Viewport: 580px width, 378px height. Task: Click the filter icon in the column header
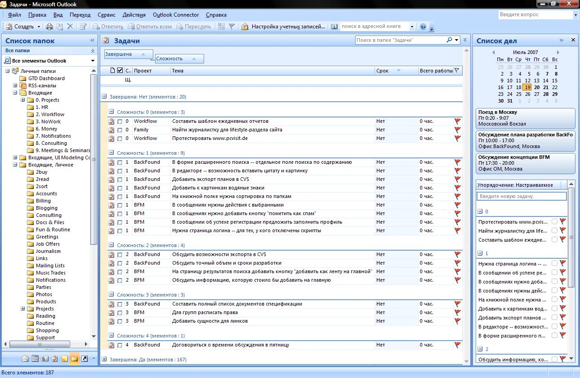pos(457,70)
